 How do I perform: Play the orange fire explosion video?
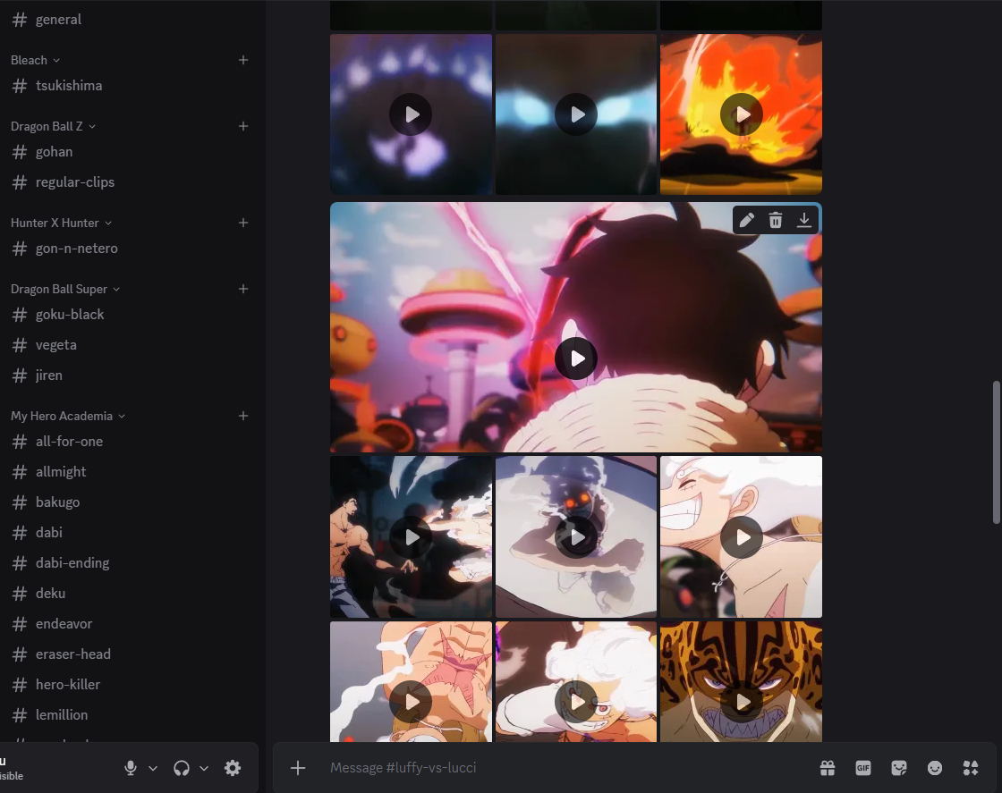coord(742,114)
